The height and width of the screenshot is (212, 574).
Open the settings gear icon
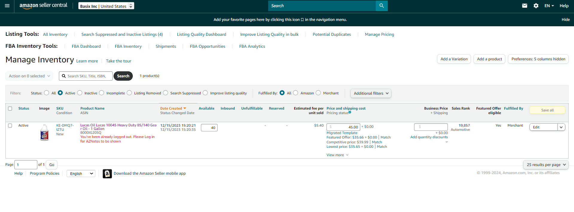point(536,6)
